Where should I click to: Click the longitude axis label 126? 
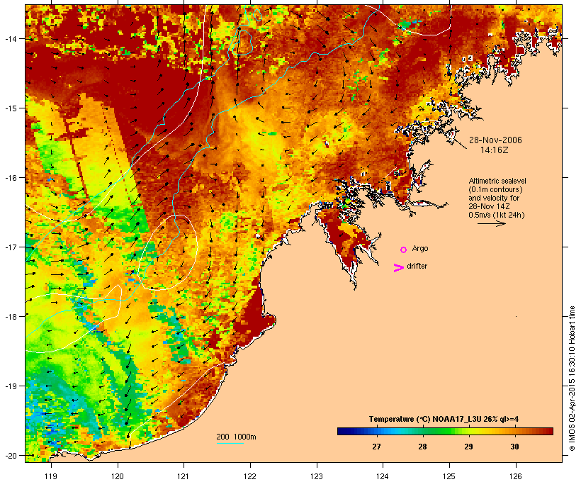pos(516,476)
